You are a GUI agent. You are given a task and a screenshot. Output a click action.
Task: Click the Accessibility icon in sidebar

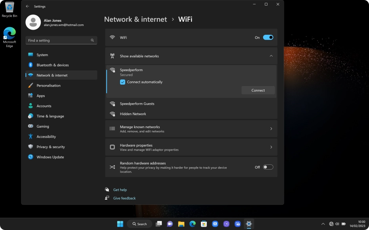coord(31,136)
